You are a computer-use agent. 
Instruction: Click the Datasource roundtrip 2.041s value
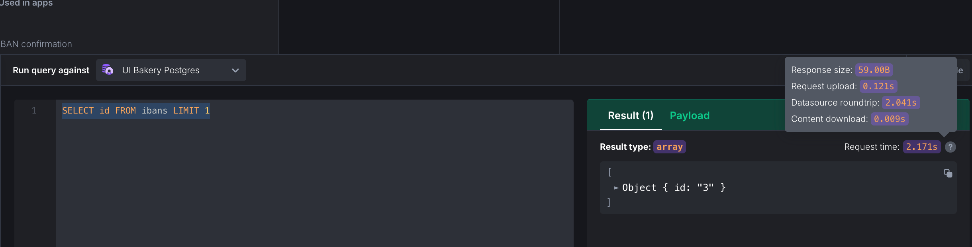coord(901,103)
